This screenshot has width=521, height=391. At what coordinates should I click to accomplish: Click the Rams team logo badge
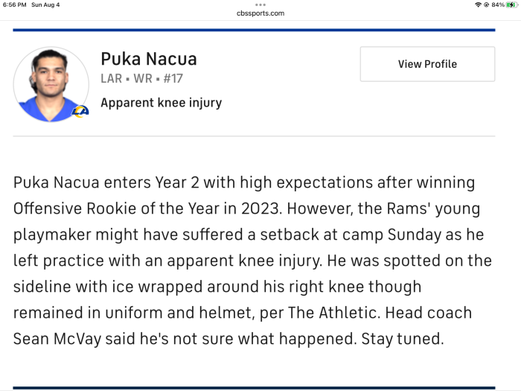[x=80, y=111]
